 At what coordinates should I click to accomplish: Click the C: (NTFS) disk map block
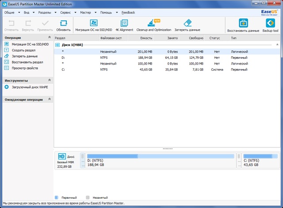click(x=259, y=161)
